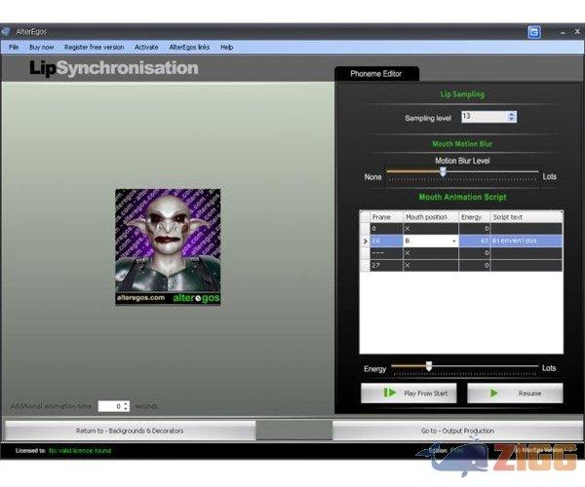Open Mouth position dropdown in row 26
This screenshot has width=585, height=487.
point(453,242)
